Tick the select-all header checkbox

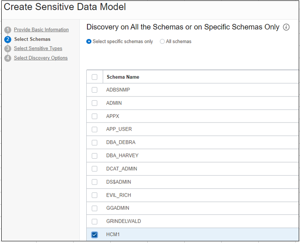tap(95, 77)
